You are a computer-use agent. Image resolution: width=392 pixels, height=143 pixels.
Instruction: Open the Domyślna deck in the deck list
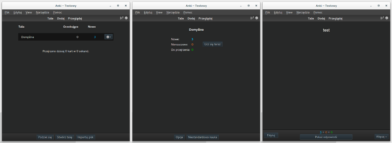pos(27,37)
